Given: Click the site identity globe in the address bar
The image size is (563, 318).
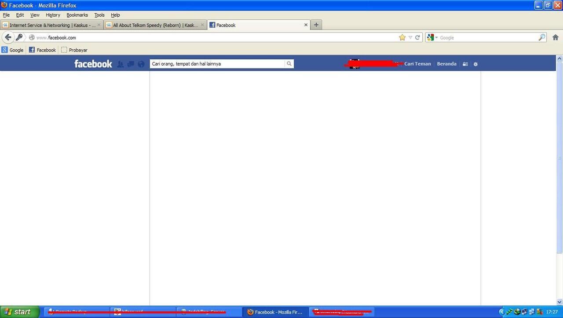Looking at the screenshot, I should click(32, 37).
